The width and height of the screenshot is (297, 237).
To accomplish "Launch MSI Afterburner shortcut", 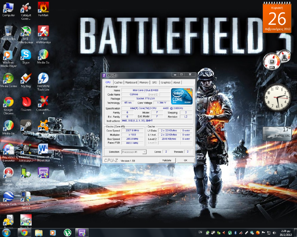I will click(x=26, y=35).
